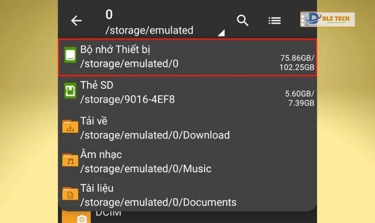Click the SD card green icon
This screenshot has width=375, height=223.
70,92
